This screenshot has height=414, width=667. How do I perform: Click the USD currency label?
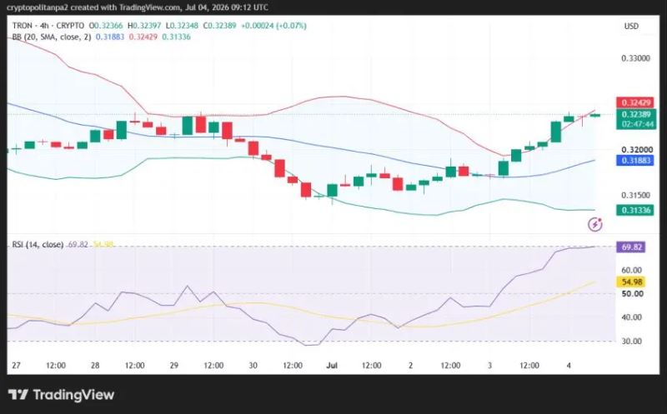pos(631,26)
